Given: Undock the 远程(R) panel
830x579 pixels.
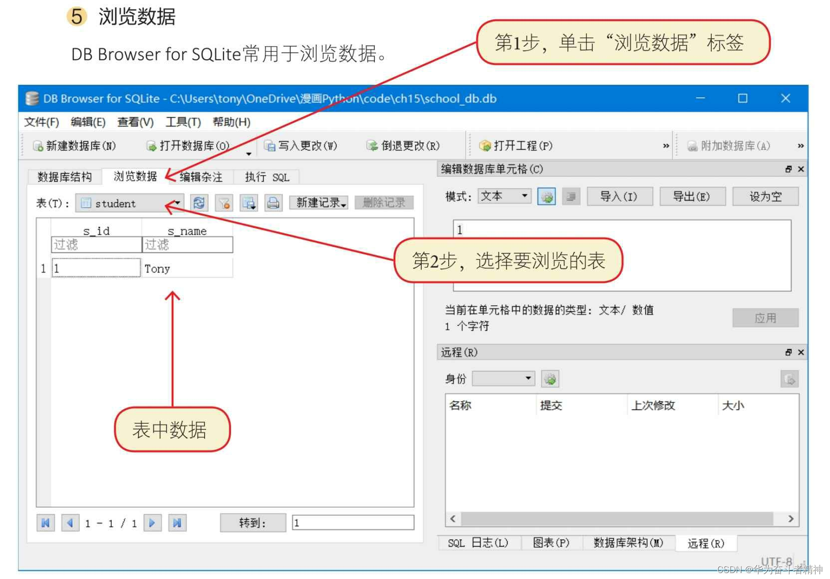Looking at the screenshot, I should (x=789, y=352).
